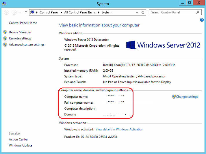Click the '2.00 GB' installed memory value
Image resolution: width=206 pixels, height=154 pixels.
[108, 71]
